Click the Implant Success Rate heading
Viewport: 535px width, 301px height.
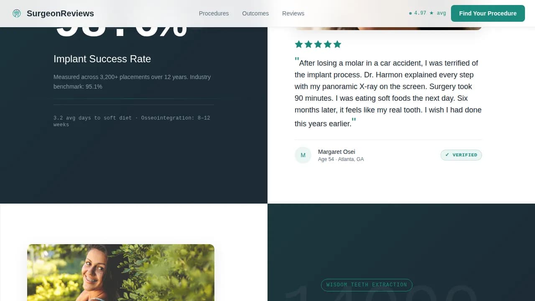click(x=102, y=59)
